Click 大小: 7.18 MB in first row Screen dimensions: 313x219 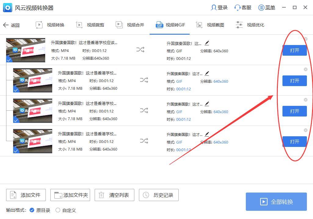click(63, 58)
